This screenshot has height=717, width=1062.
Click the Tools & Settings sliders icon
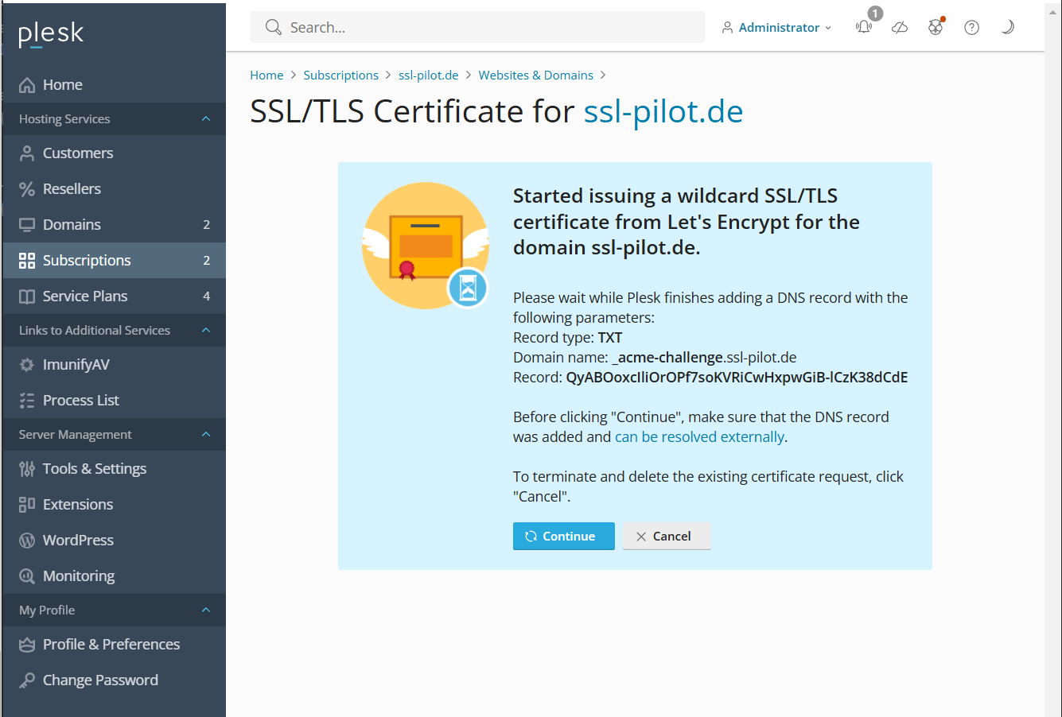pos(27,469)
